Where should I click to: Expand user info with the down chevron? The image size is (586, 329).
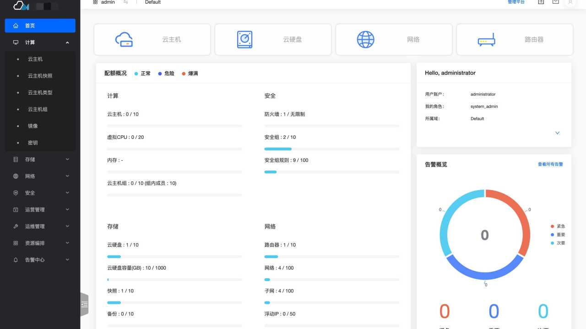[x=557, y=133]
